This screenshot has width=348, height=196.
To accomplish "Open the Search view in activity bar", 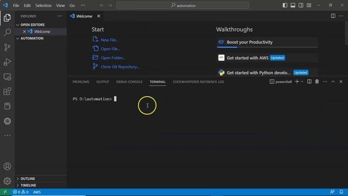I will click(x=7, y=32).
